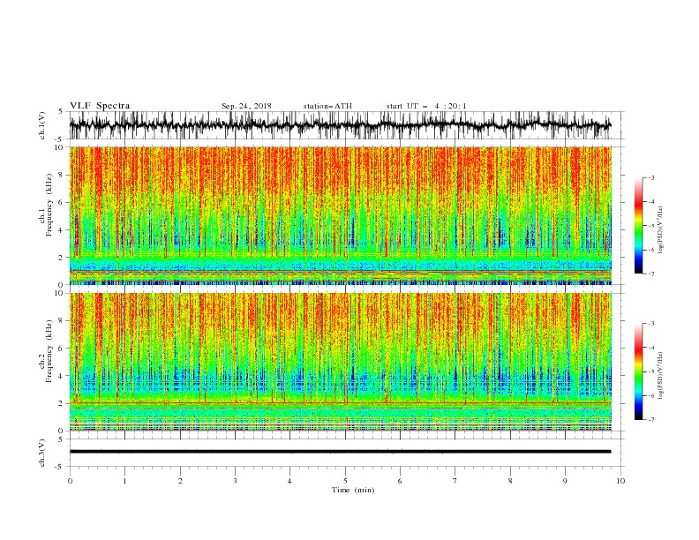The height and width of the screenshot is (540, 699).
Task: Click the 'VLF Spectra' title text
Action: [100, 106]
